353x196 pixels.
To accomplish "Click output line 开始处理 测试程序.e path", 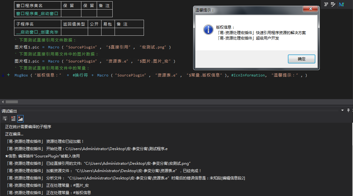I will click(x=87, y=149).
